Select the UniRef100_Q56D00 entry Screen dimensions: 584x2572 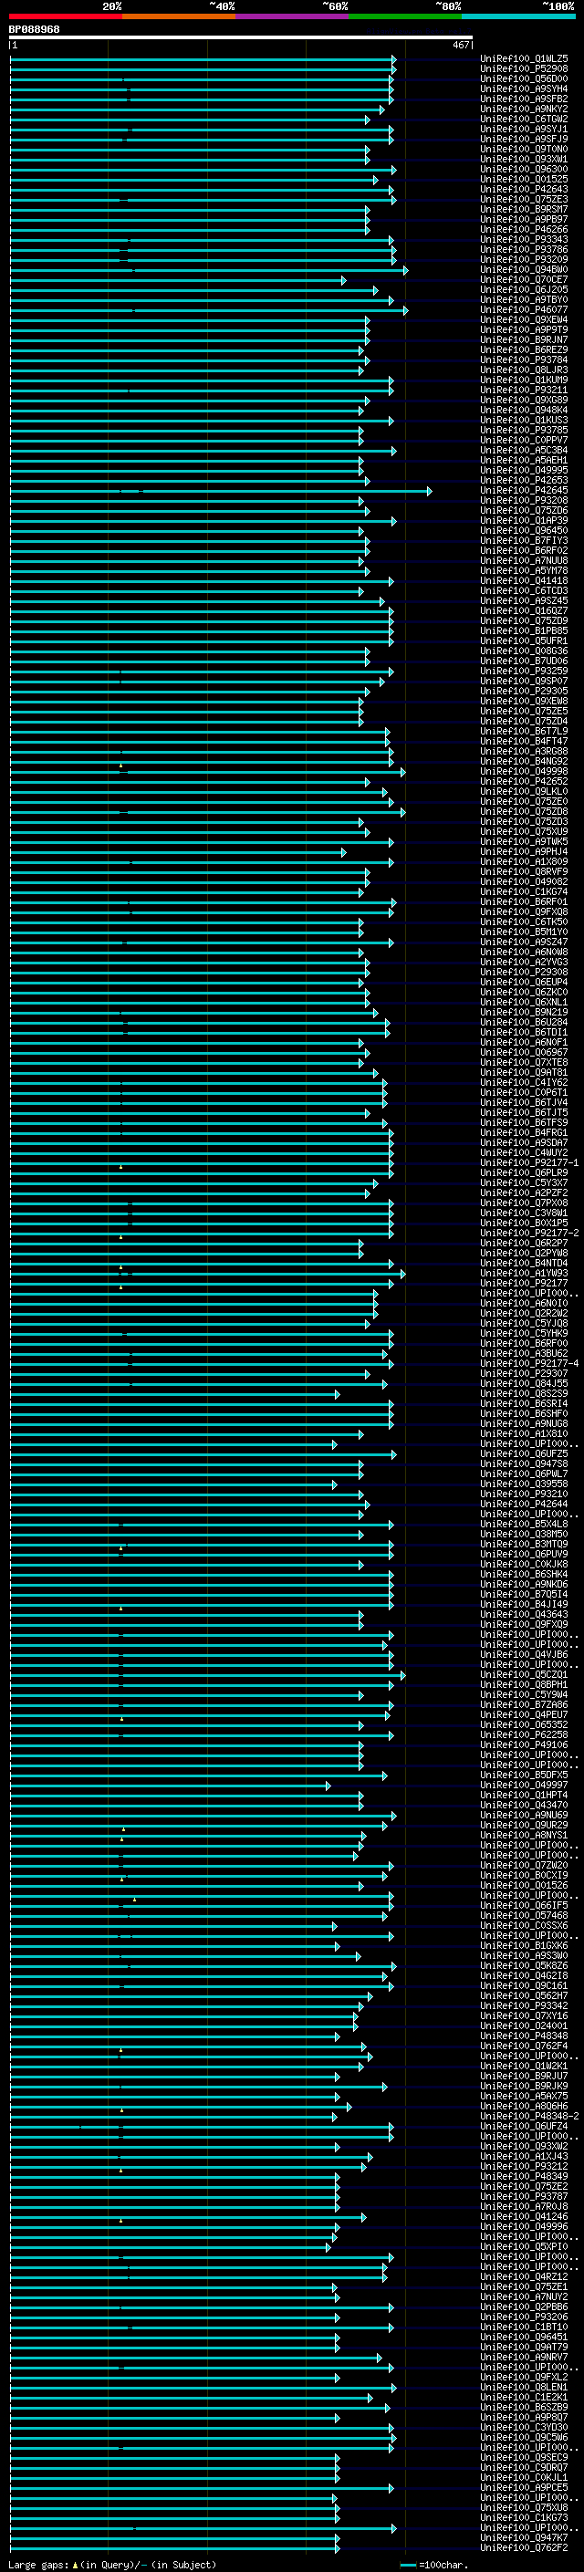click(x=524, y=78)
